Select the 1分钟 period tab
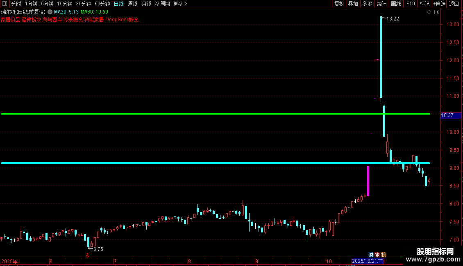The width and height of the screenshot is (463, 266). coord(31,4)
